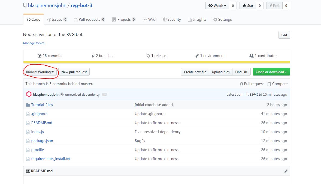Click Create new file button
The height and width of the screenshot is (184, 321).
(195, 72)
